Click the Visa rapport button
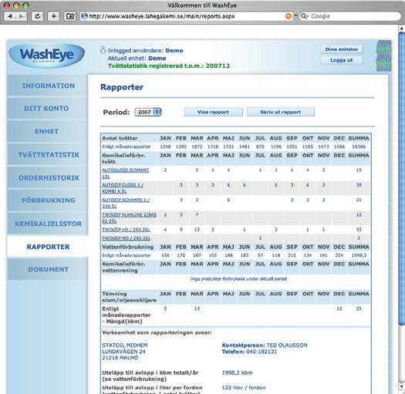Image resolution: width=405 pixels, height=394 pixels. click(x=213, y=112)
